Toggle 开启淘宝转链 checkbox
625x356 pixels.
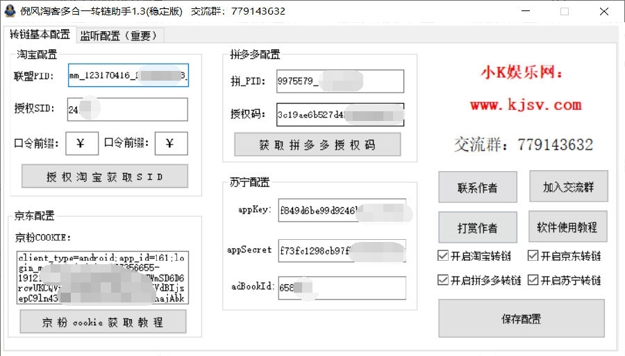[442, 255]
